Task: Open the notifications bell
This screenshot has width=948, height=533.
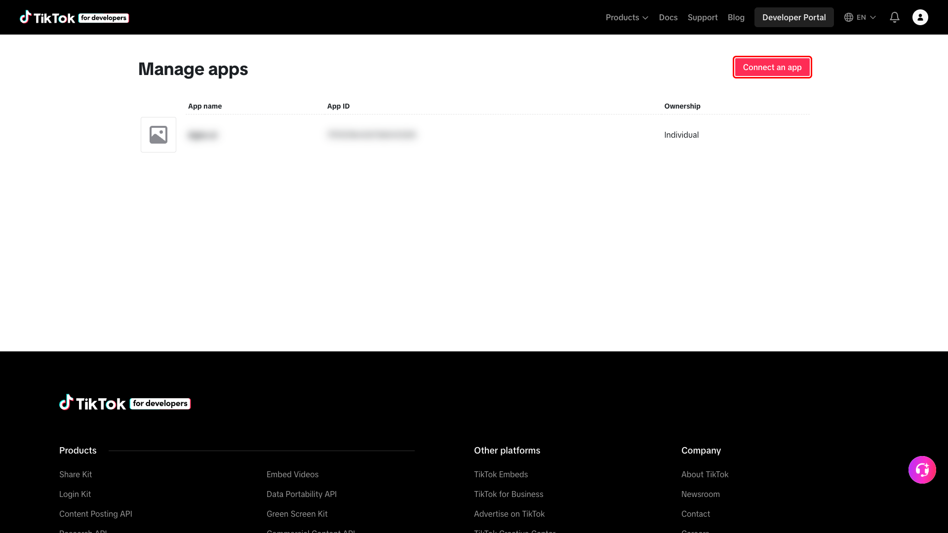Action: pos(895,17)
